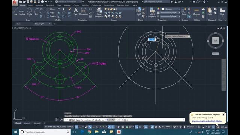Switch to the Annotate ribbon tab
Viewport: 240px width, 135px height.
click(x=39, y=5)
